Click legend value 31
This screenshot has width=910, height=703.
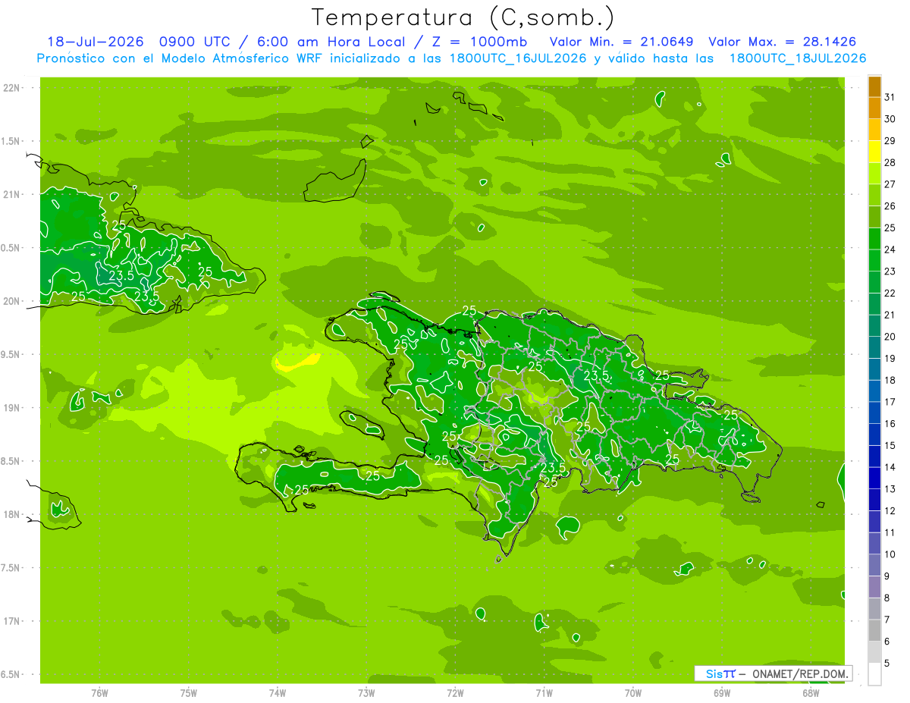point(890,97)
